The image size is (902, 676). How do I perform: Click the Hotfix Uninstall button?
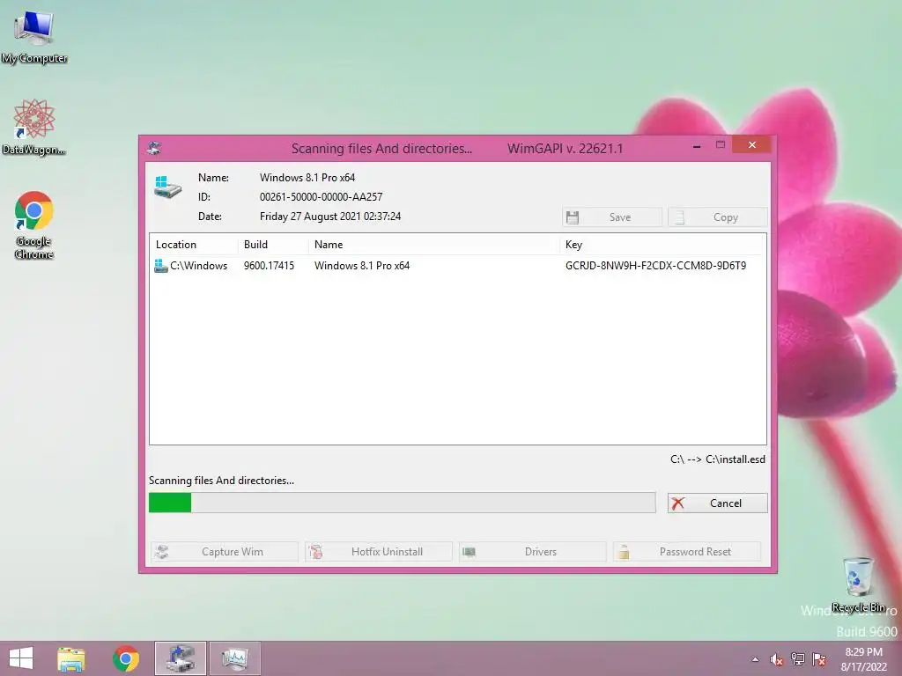pos(379,551)
